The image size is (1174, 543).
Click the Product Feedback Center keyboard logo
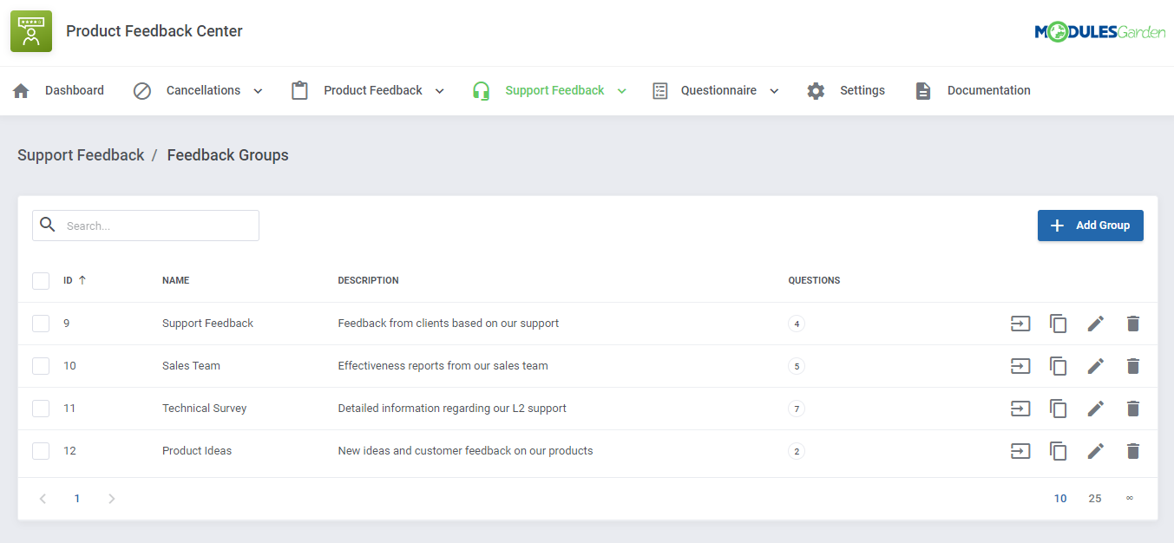[x=30, y=30]
